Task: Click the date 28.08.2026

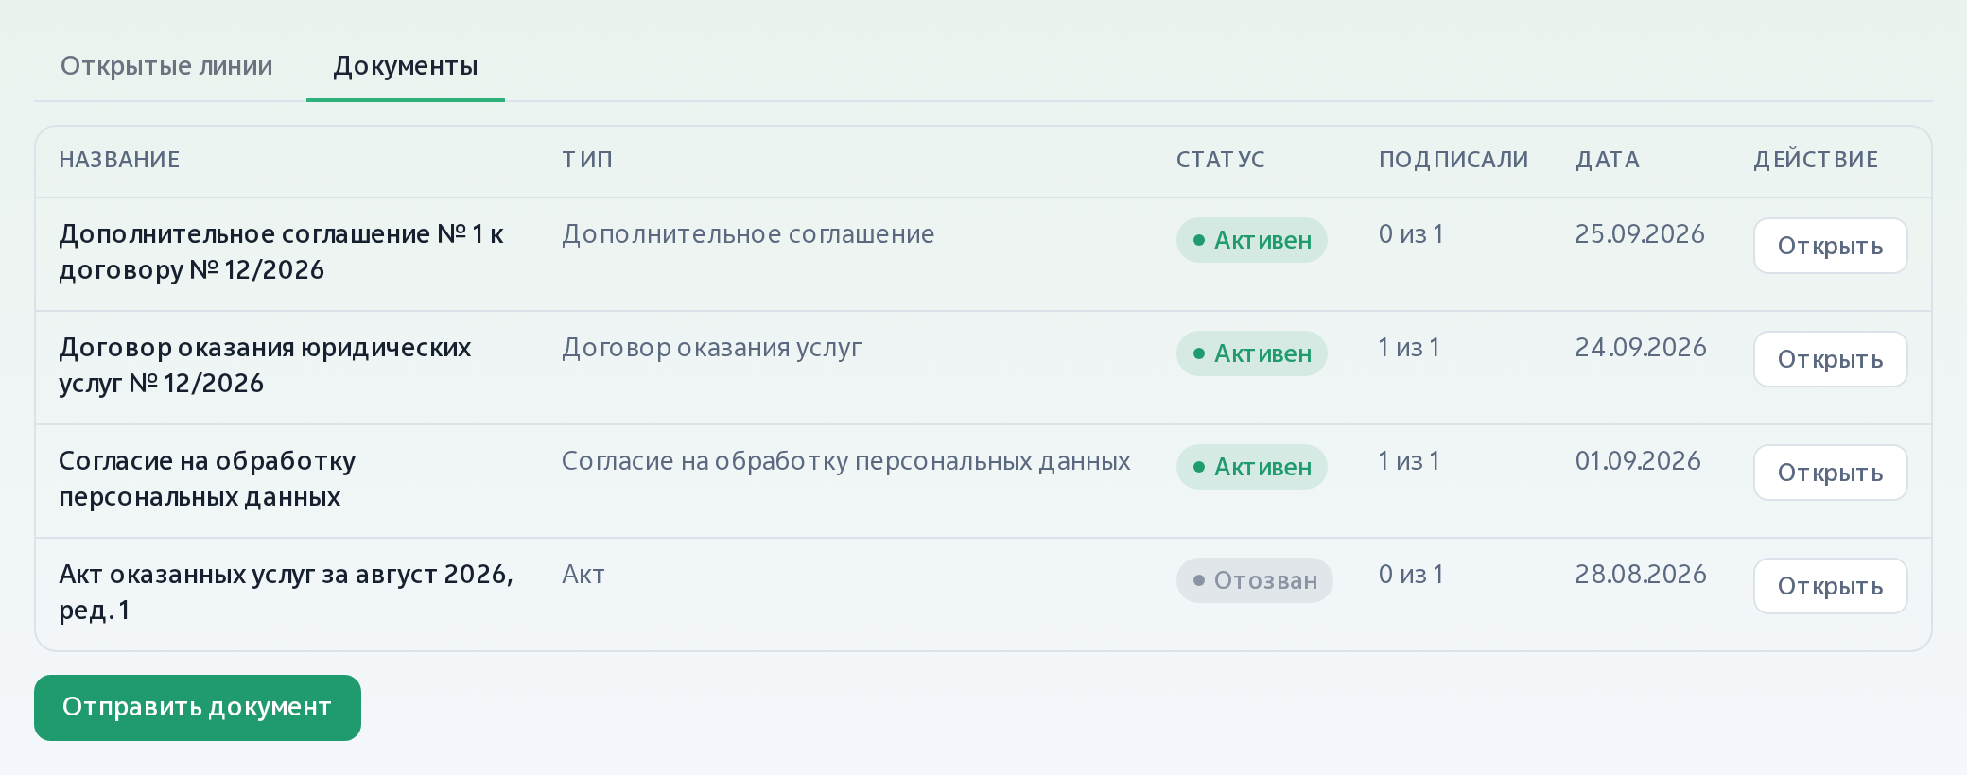Action: [x=1641, y=575]
